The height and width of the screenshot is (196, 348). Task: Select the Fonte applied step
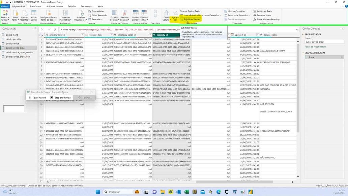click(x=324, y=57)
